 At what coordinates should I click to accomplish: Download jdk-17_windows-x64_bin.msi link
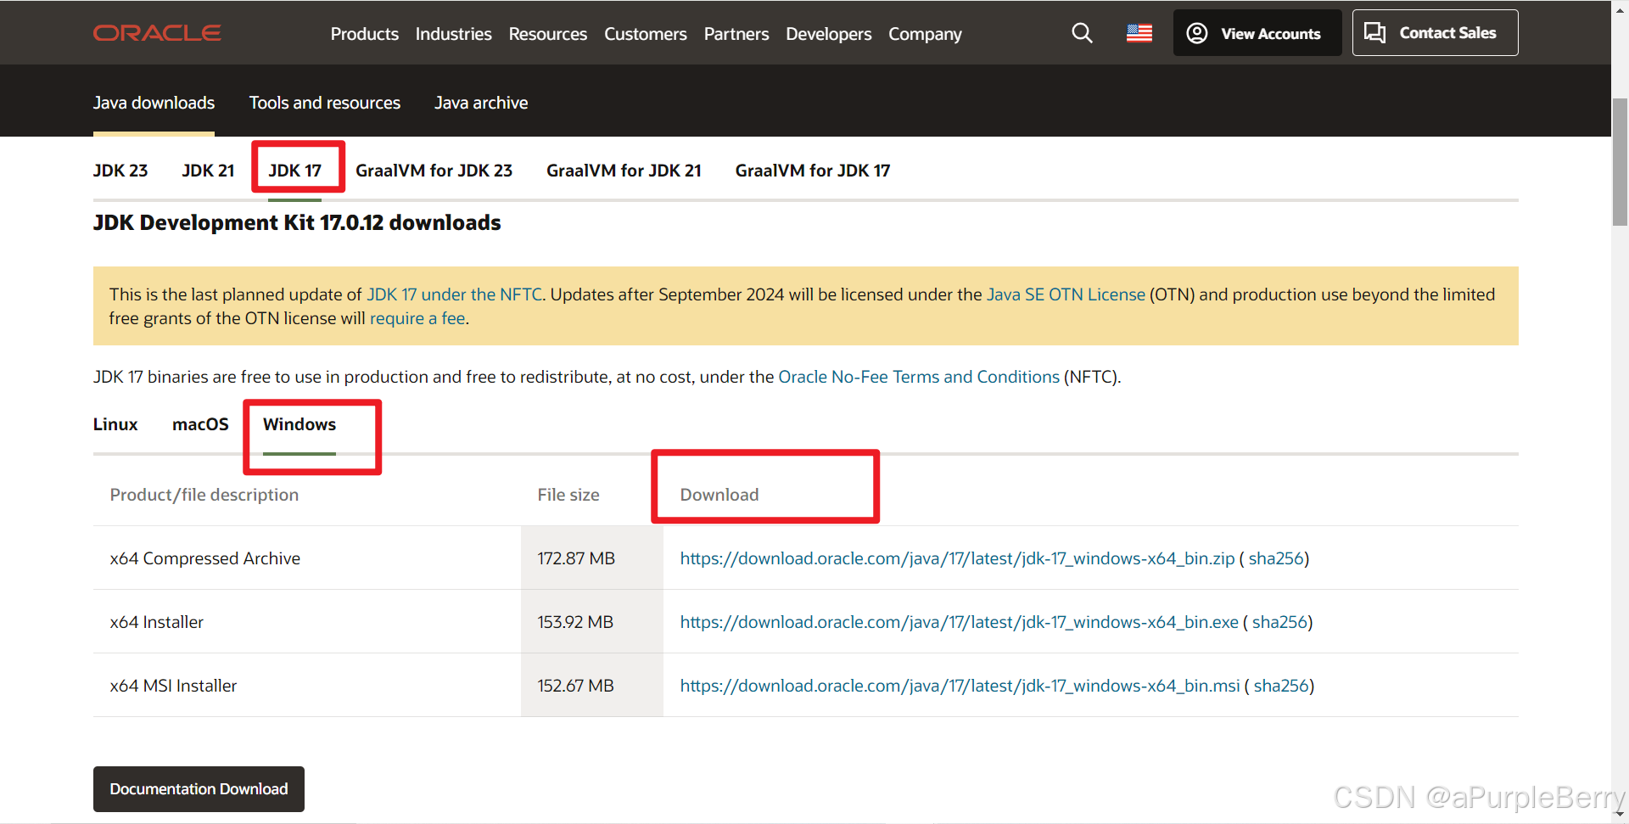(x=960, y=686)
